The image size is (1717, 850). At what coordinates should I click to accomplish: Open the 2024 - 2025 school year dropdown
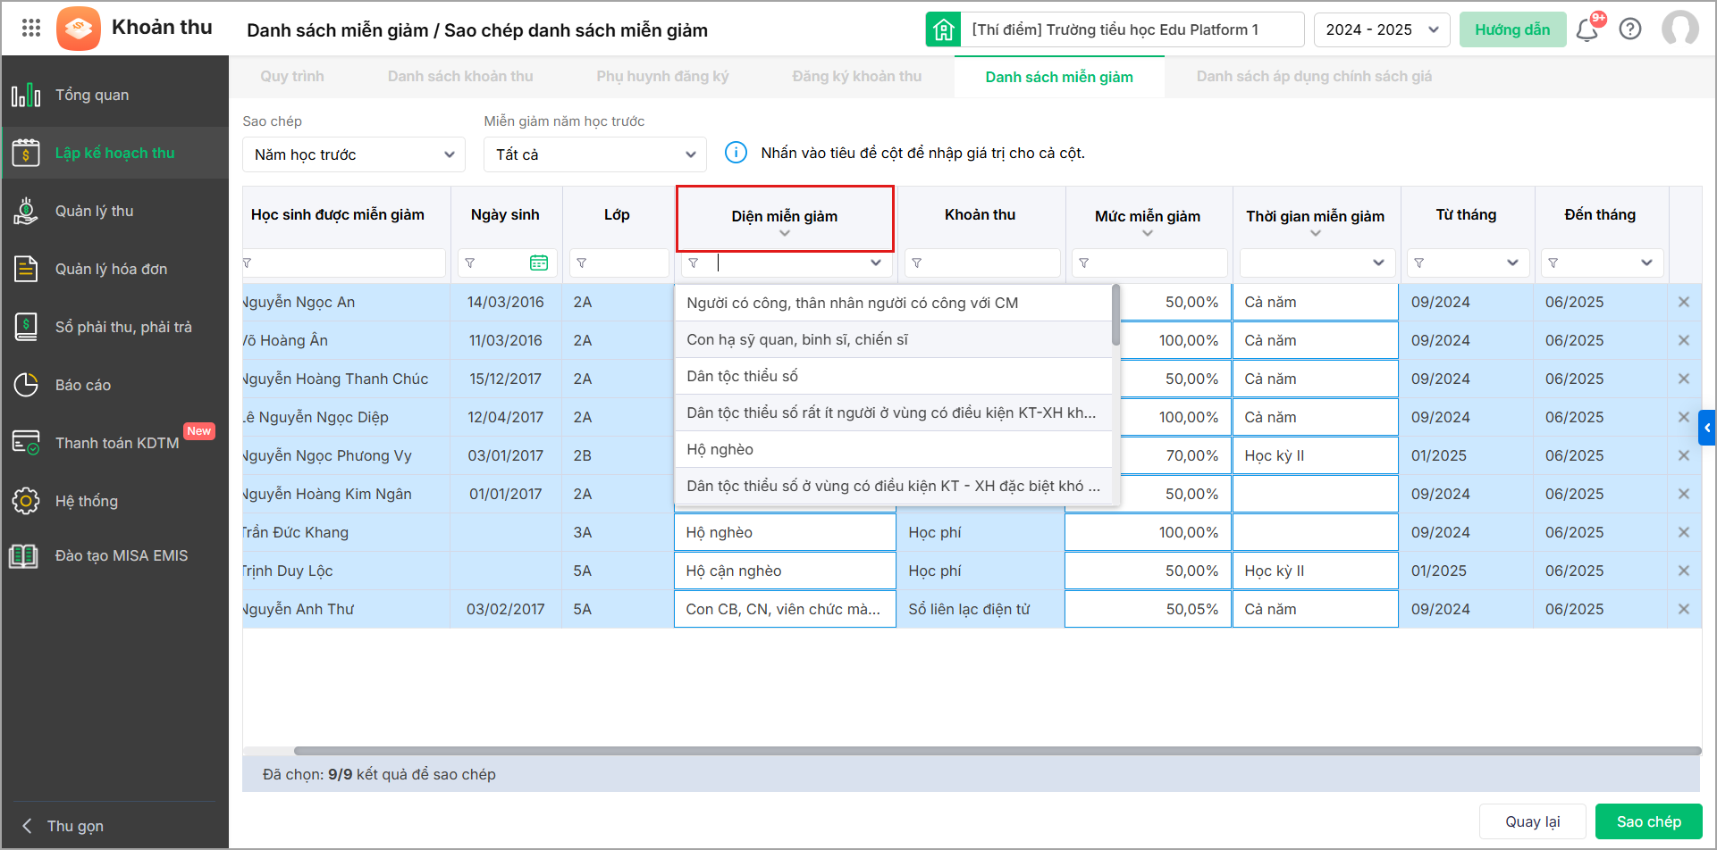click(x=1381, y=29)
